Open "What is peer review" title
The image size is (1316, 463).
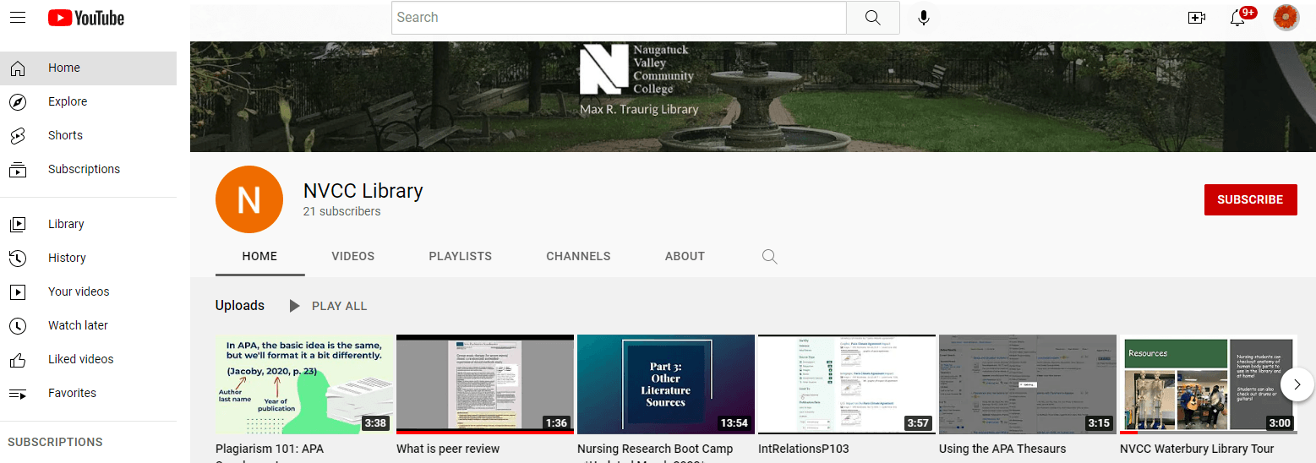point(448,449)
